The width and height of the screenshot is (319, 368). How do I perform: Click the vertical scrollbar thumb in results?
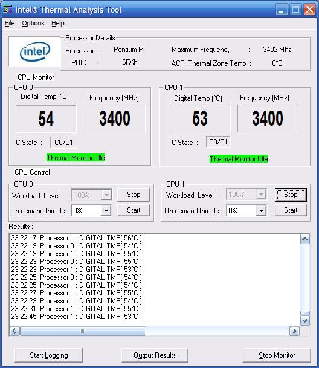pos(305,313)
